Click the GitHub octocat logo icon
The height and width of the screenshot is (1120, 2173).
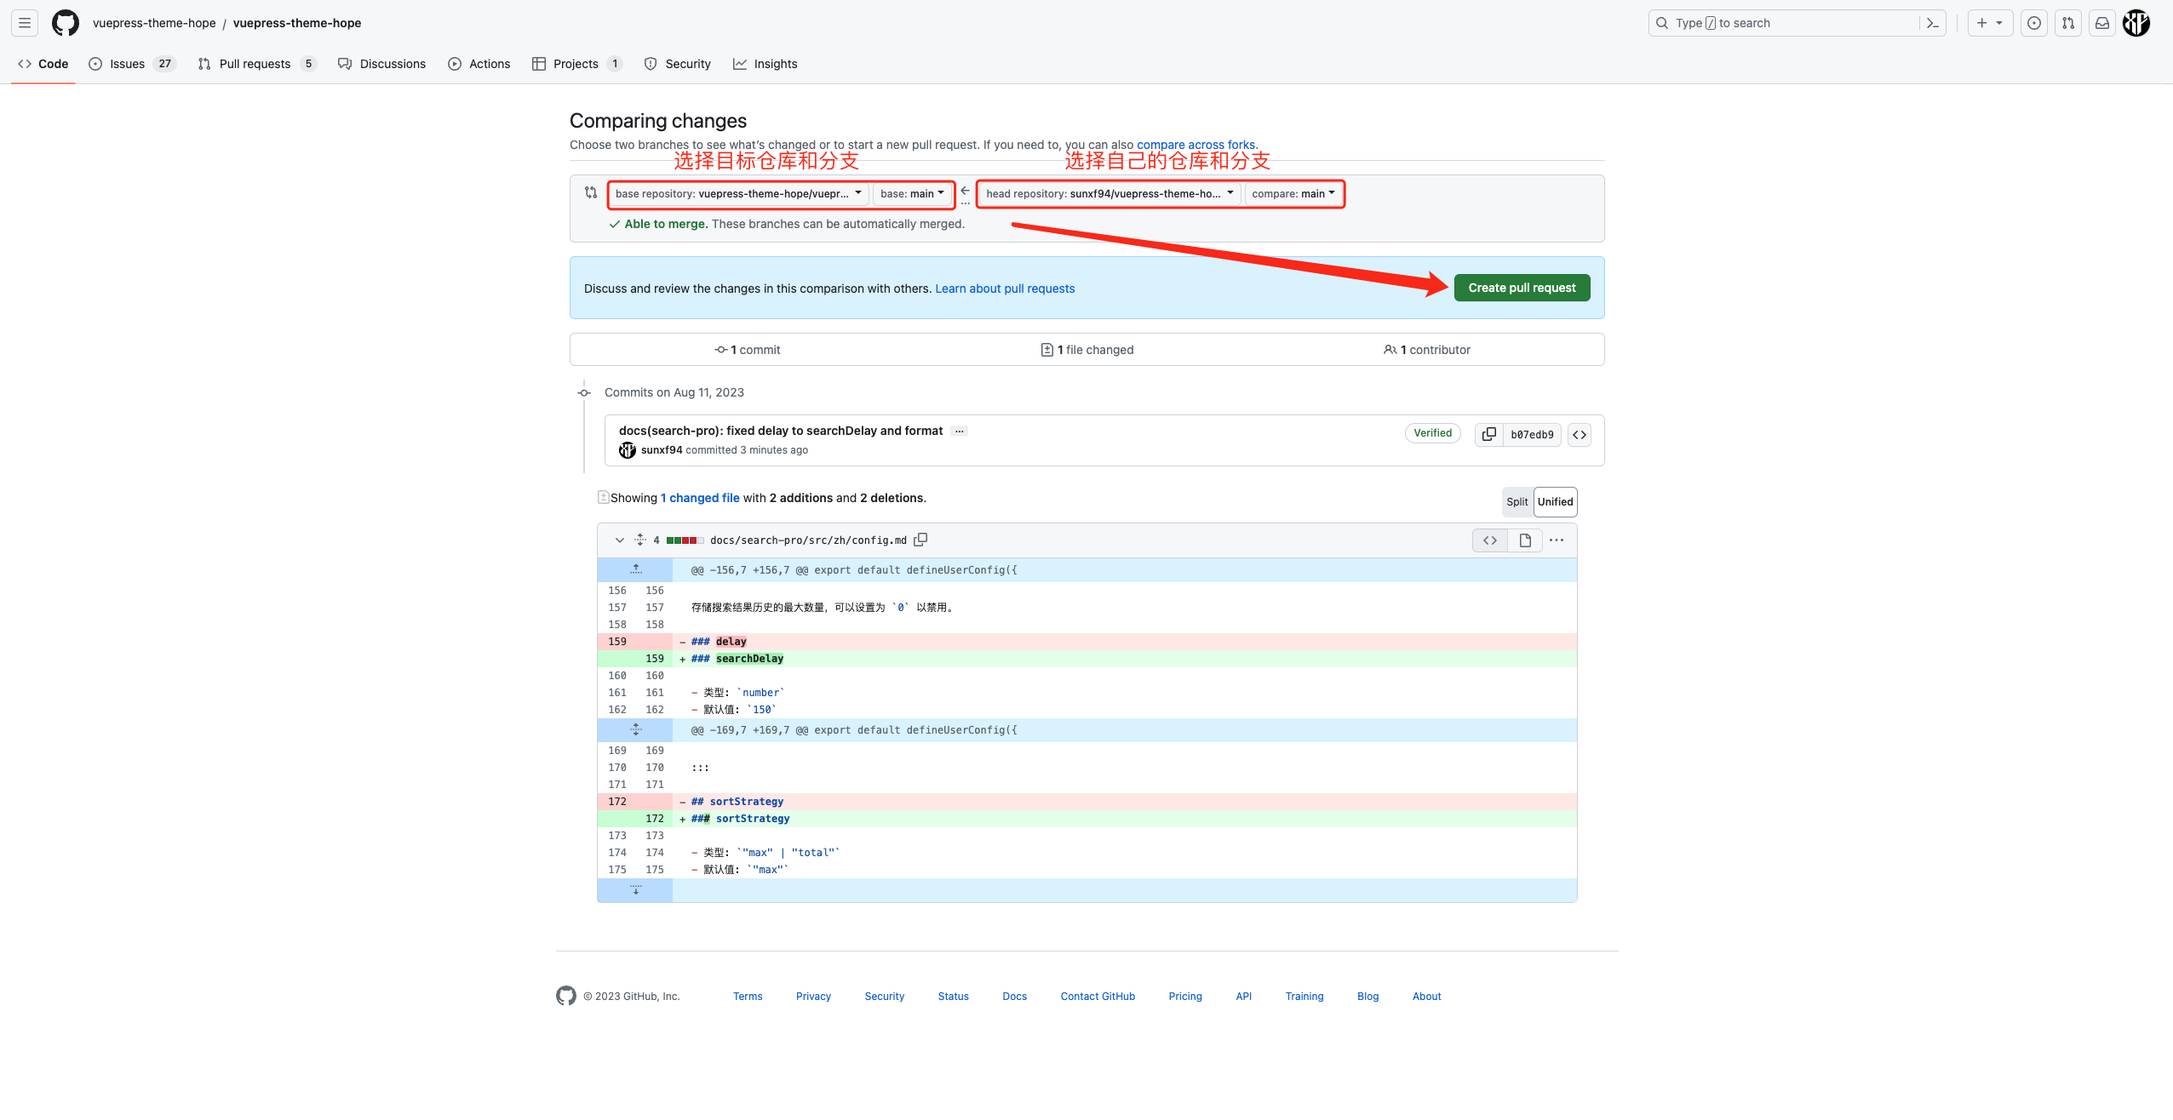[65, 23]
